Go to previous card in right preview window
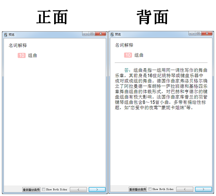 click(x=185, y=189)
